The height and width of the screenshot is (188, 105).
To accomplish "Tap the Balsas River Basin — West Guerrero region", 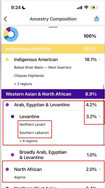I will click(43, 67).
